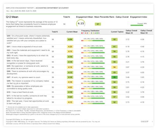Click the Q07 Gallup Overall Mean 25 value 3.49
Viewport: 157px width, 130px height.
click(x=128, y=77)
